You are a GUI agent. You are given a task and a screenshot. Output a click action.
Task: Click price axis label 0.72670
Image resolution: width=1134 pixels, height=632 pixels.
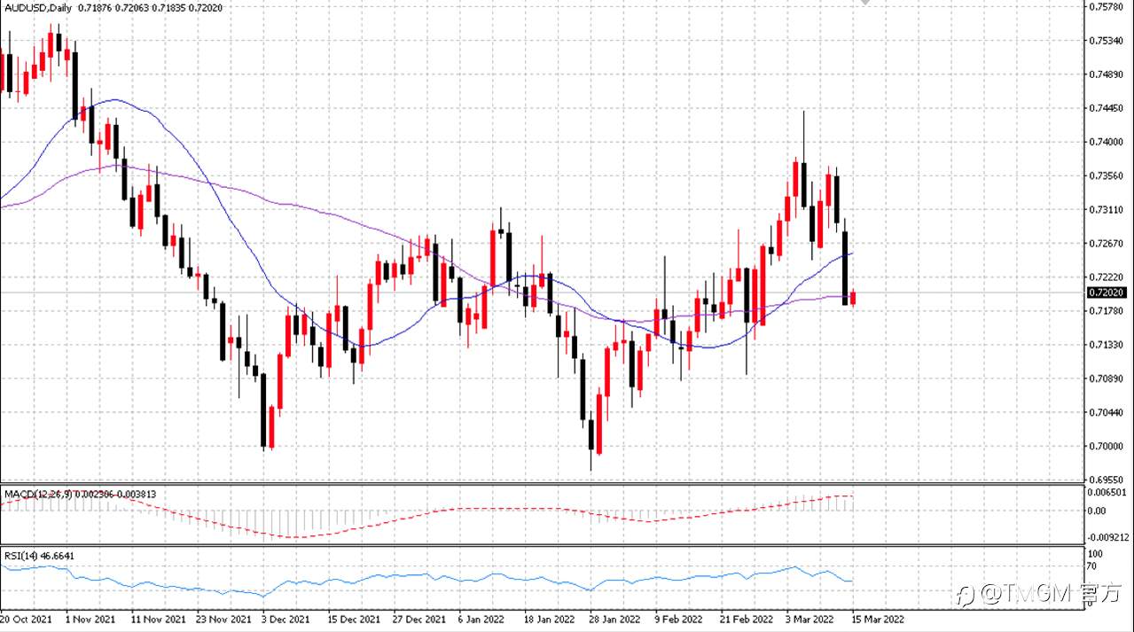[x=1106, y=244]
